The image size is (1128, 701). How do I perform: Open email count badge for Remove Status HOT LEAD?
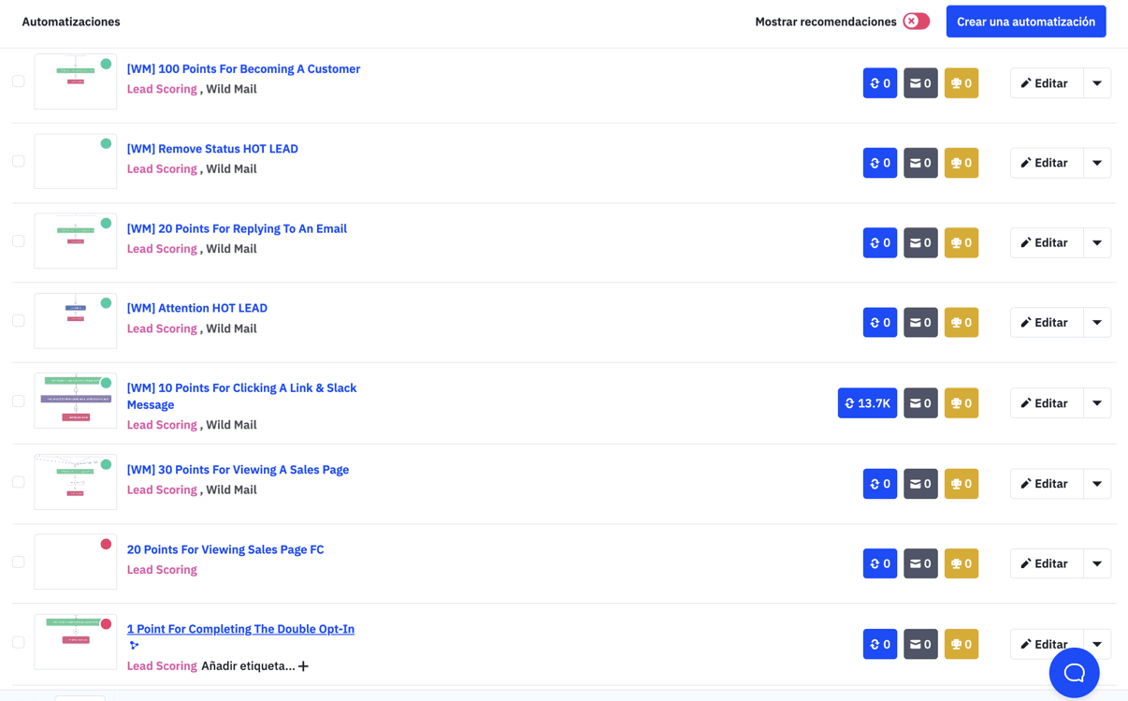point(921,163)
